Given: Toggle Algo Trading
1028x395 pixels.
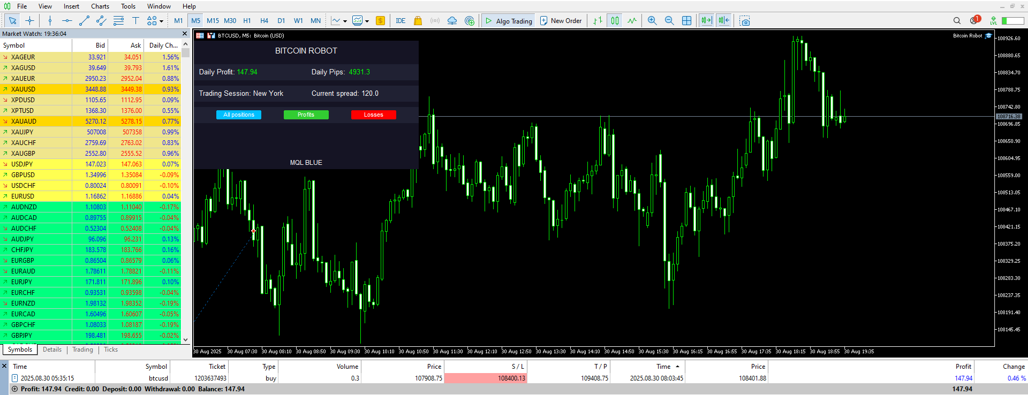Looking at the screenshot, I should [508, 21].
